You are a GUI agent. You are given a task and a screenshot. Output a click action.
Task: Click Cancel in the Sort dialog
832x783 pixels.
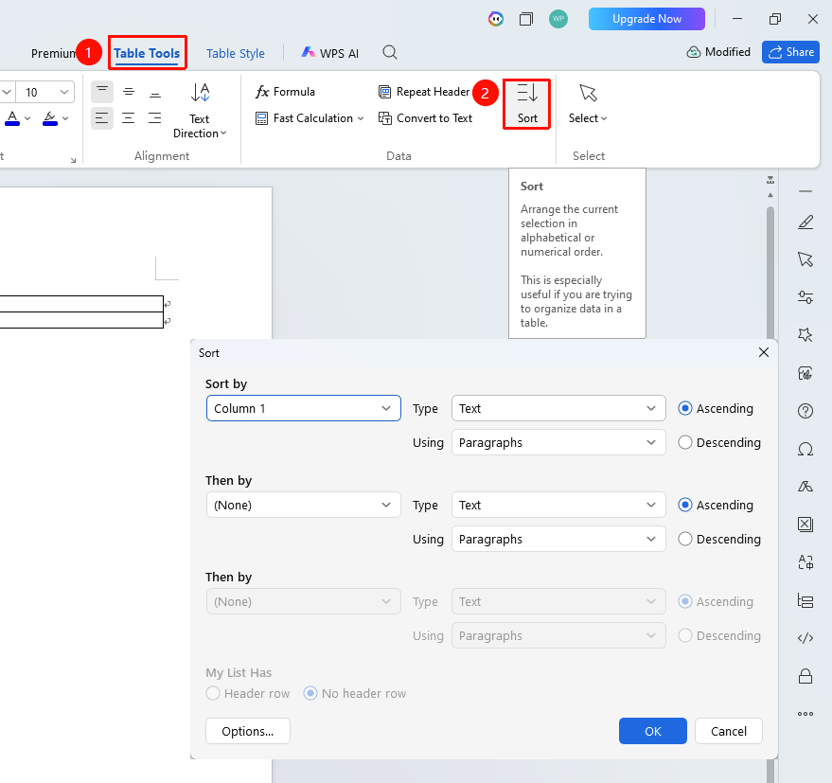[729, 731]
